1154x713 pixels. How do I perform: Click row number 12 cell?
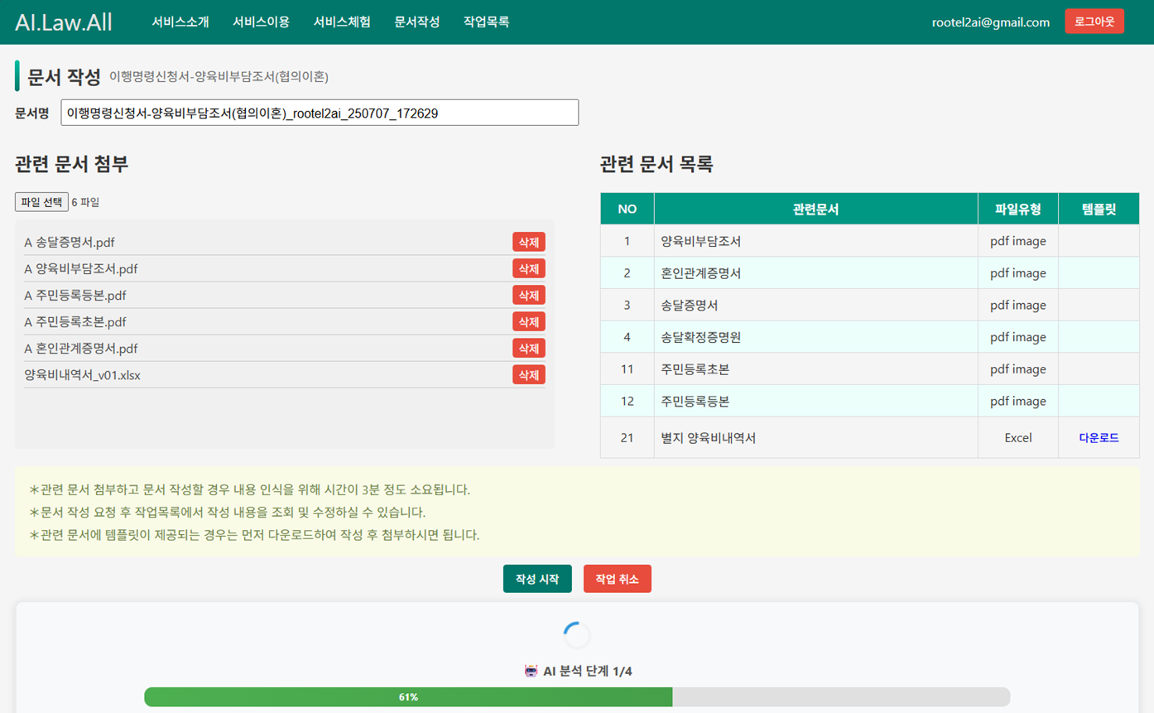[x=627, y=402]
